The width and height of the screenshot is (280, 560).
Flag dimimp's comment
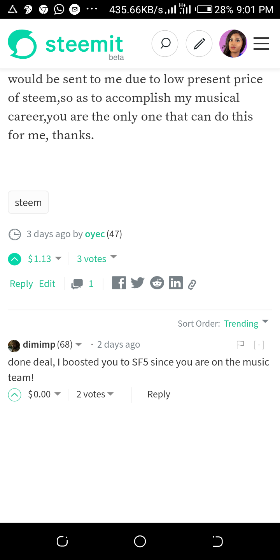tap(240, 345)
